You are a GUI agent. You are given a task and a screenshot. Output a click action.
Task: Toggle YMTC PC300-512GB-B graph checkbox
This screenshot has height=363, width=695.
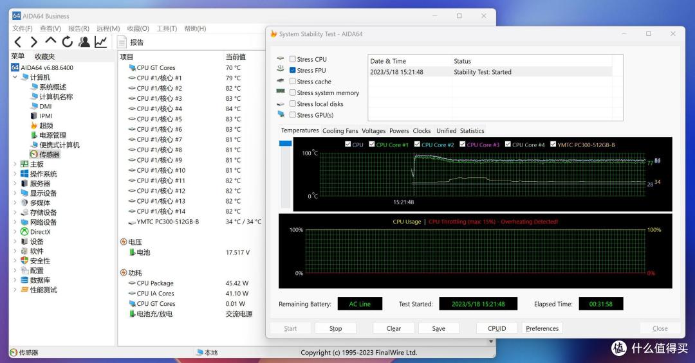tap(553, 145)
